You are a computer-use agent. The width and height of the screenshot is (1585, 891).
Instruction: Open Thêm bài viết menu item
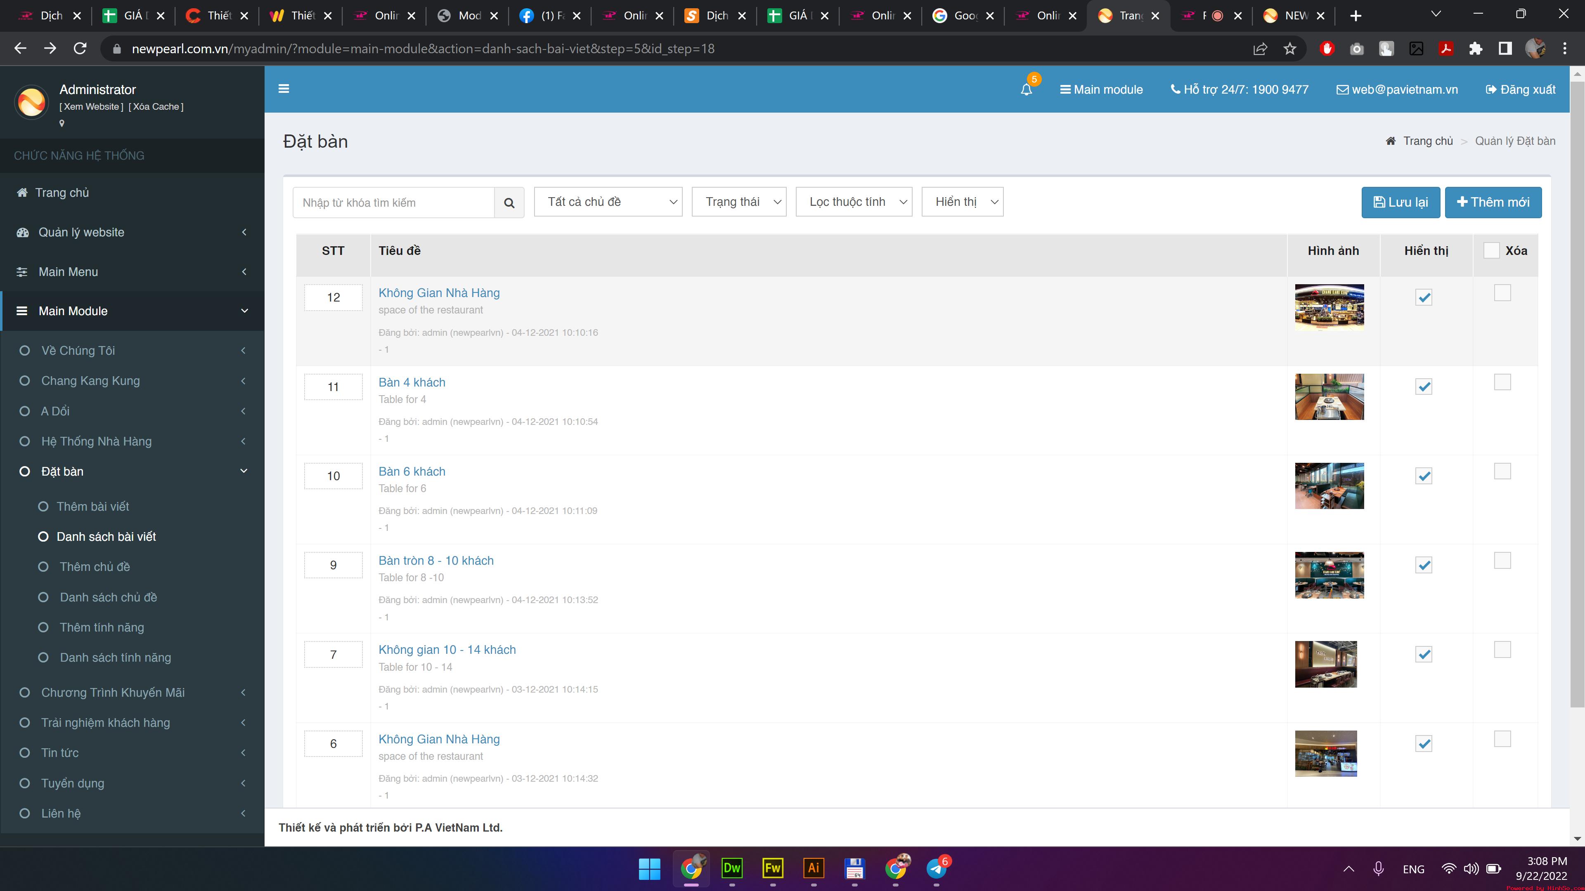(93, 506)
